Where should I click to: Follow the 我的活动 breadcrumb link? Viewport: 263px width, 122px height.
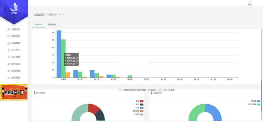click(x=39, y=14)
